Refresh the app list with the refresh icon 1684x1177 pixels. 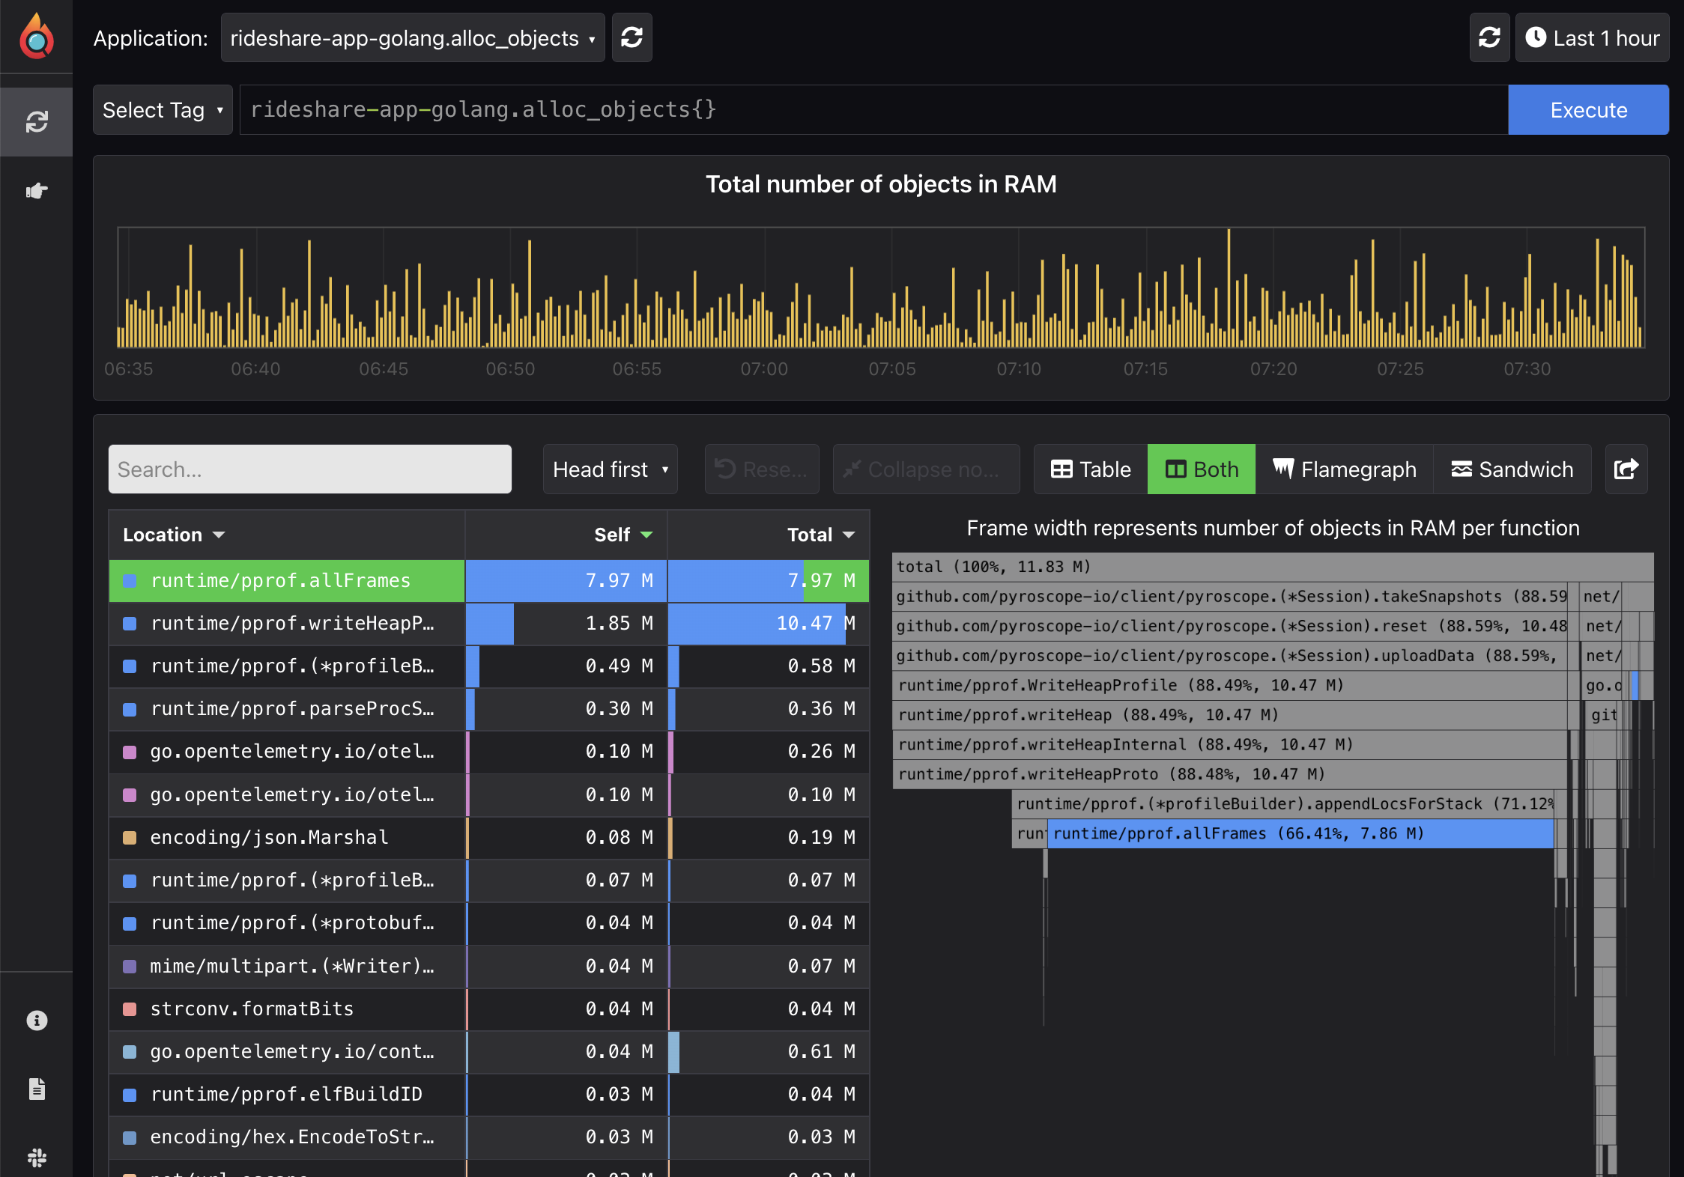(631, 37)
